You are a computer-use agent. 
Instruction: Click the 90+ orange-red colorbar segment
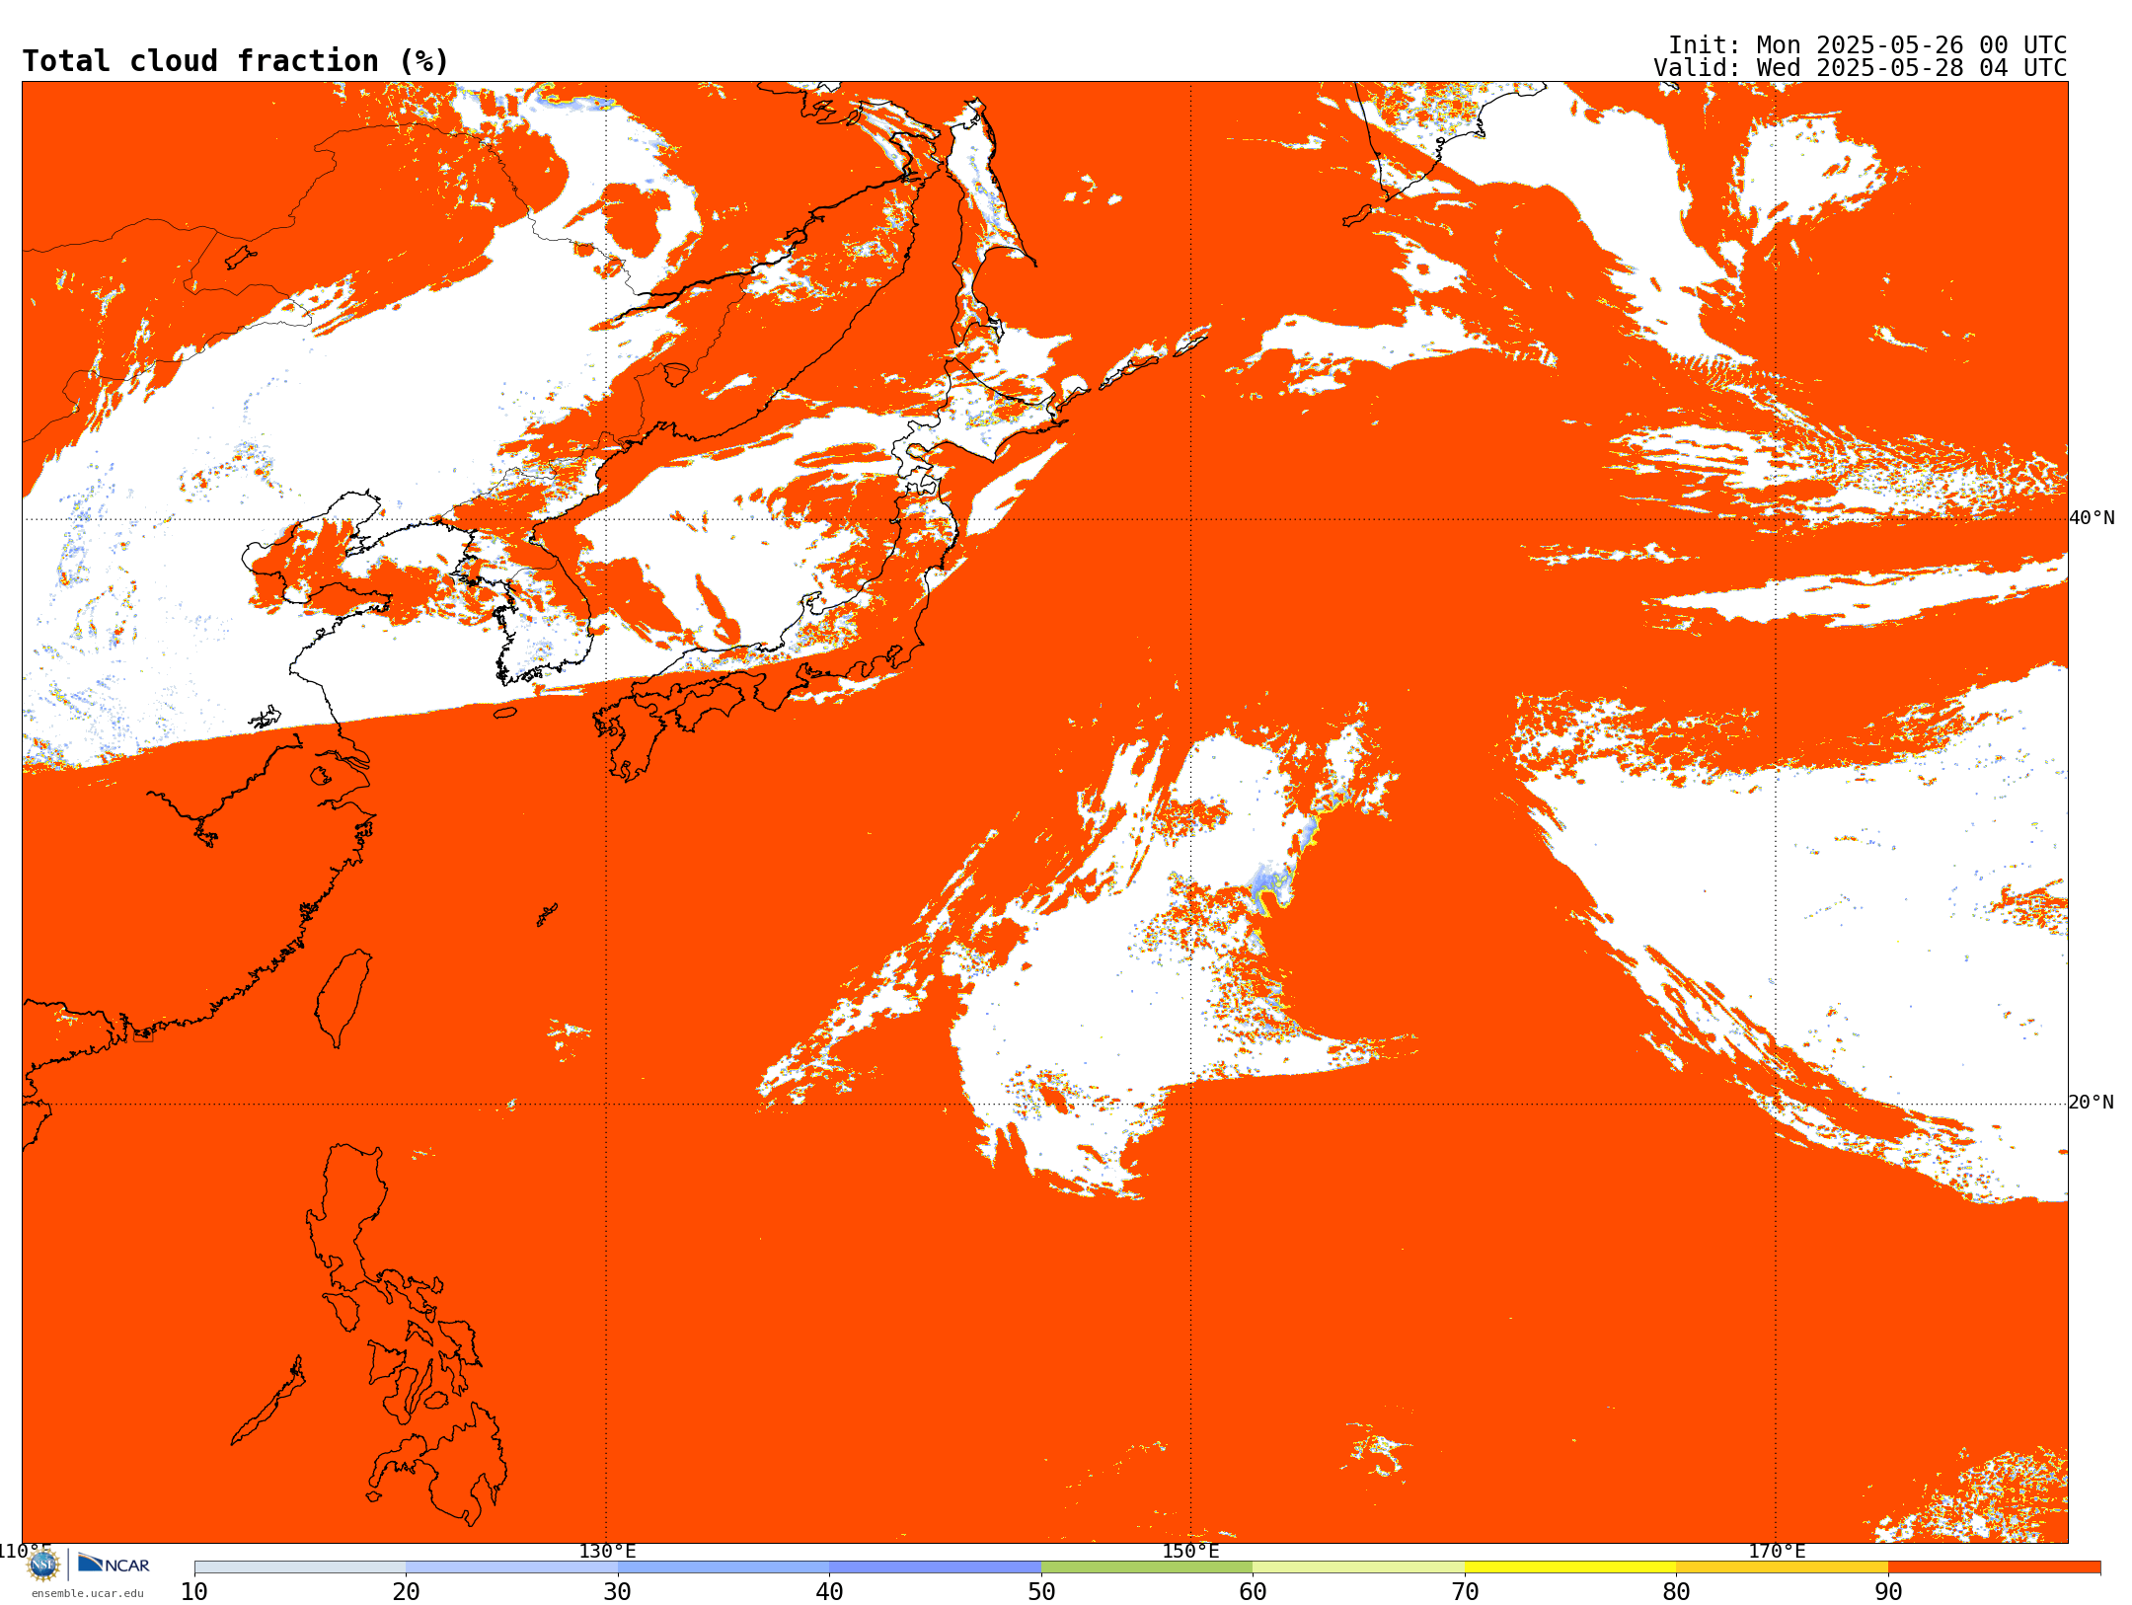[1994, 1567]
